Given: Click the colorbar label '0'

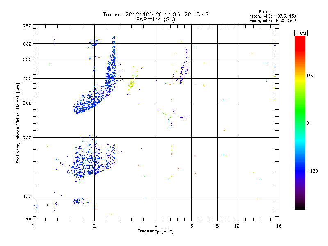Looking at the screenshot, I should [x=307, y=123].
